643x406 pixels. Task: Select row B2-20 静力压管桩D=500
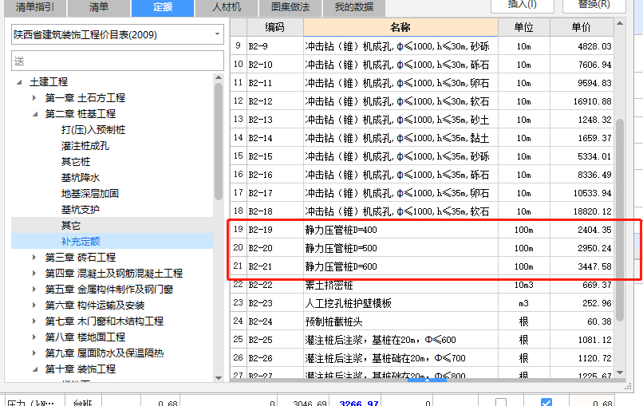click(x=421, y=248)
